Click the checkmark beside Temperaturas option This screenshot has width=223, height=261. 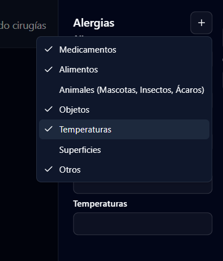49,129
